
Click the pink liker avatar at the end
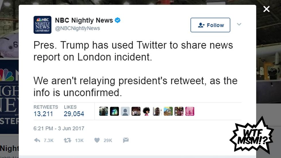pos(190,111)
